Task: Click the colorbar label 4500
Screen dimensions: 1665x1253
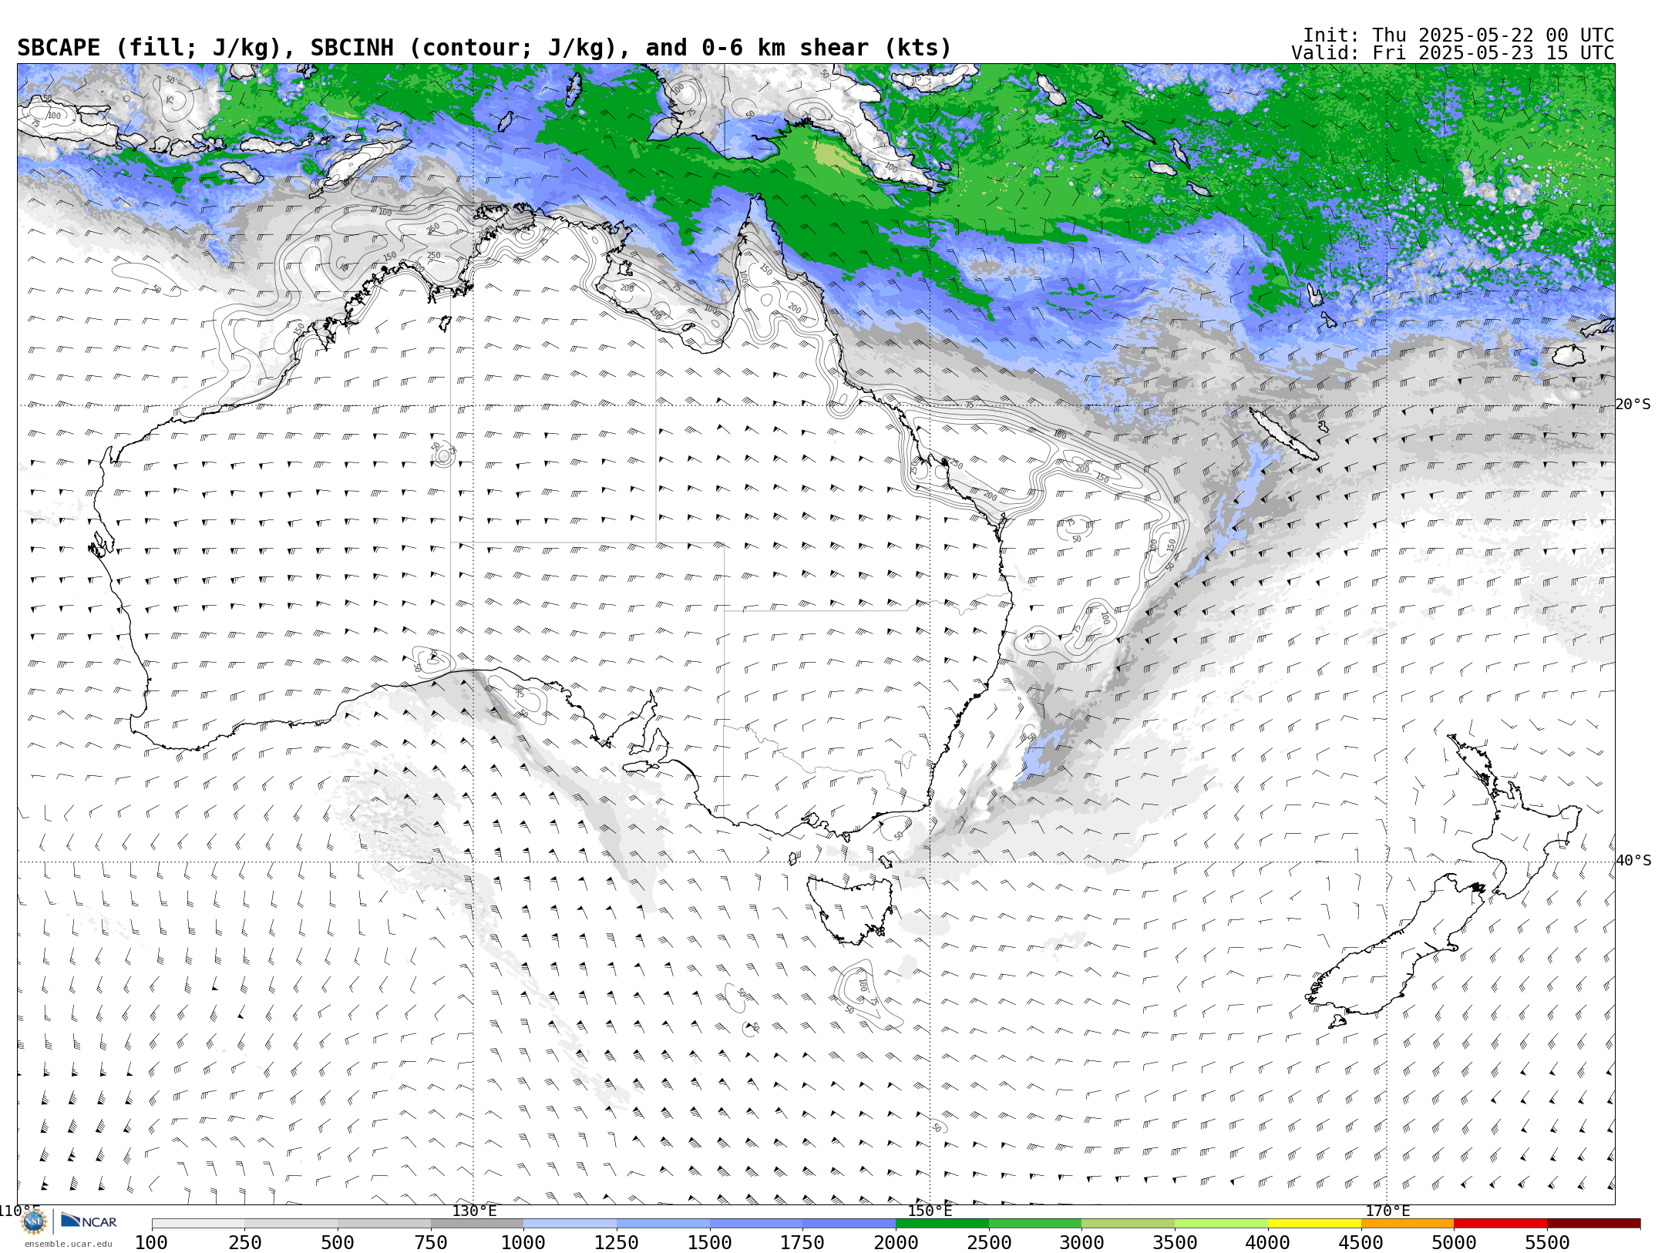Action: point(1361,1243)
